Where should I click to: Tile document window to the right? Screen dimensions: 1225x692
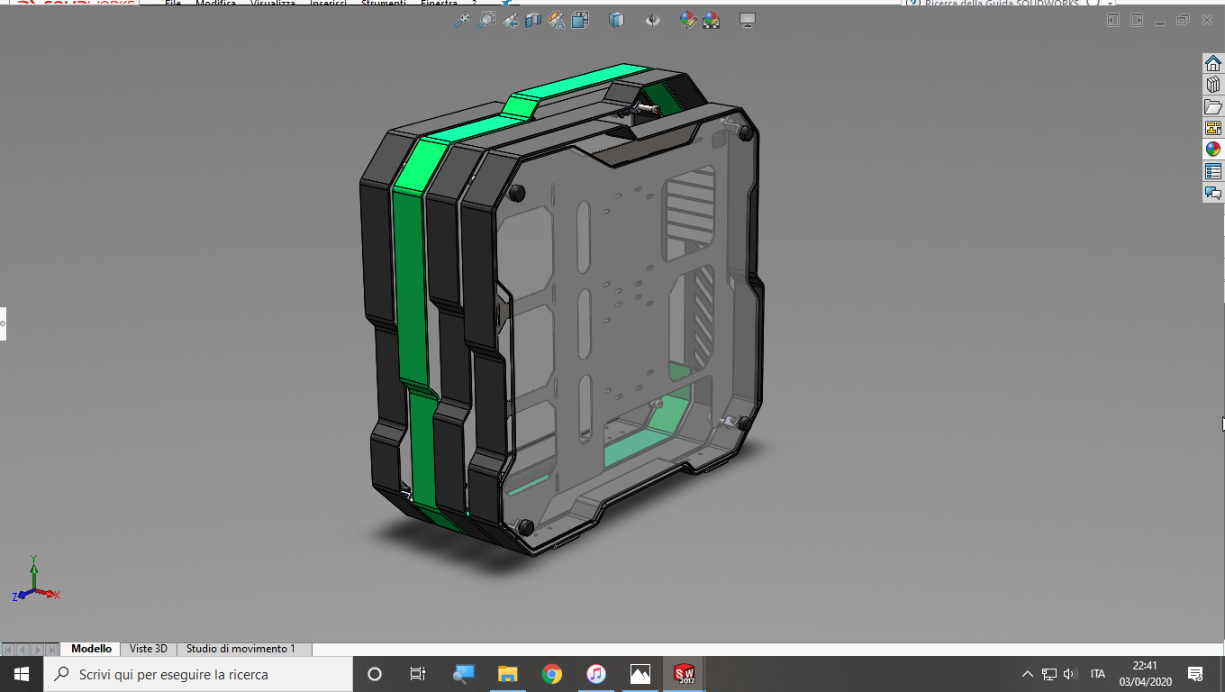pyautogui.click(x=1137, y=20)
